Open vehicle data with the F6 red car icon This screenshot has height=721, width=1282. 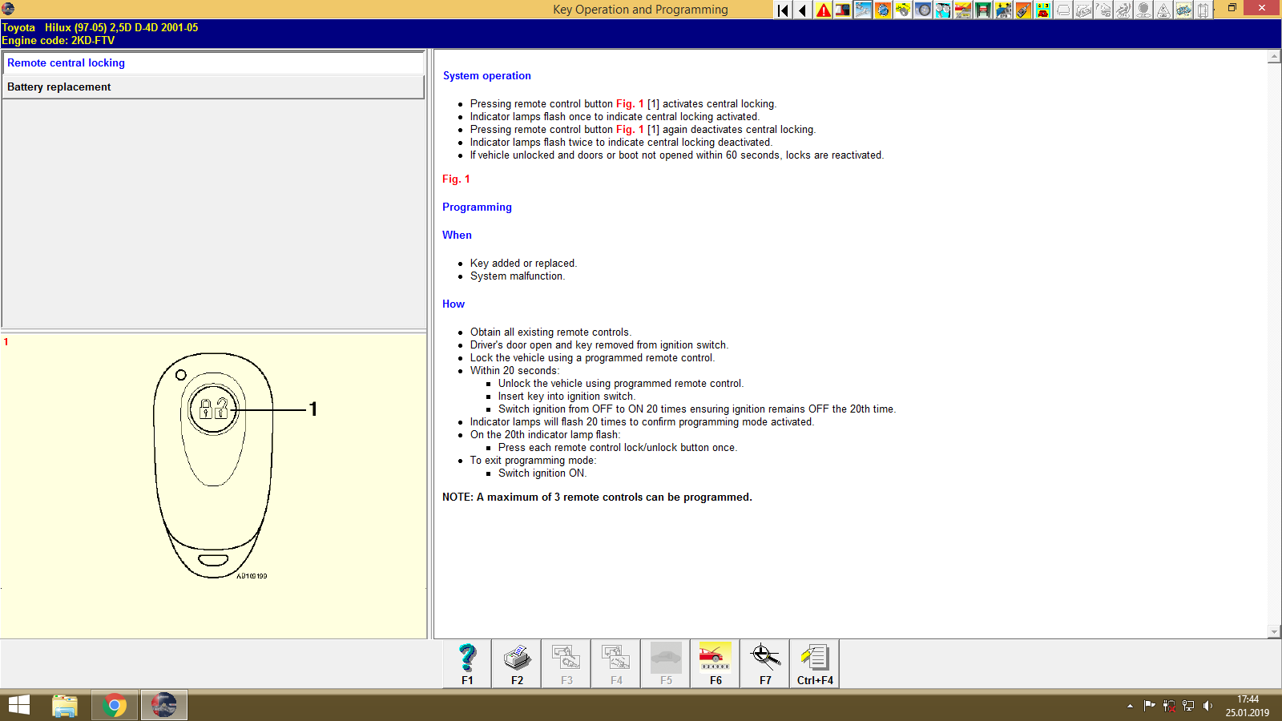(714, 663)
